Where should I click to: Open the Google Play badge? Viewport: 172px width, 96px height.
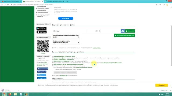41,29
